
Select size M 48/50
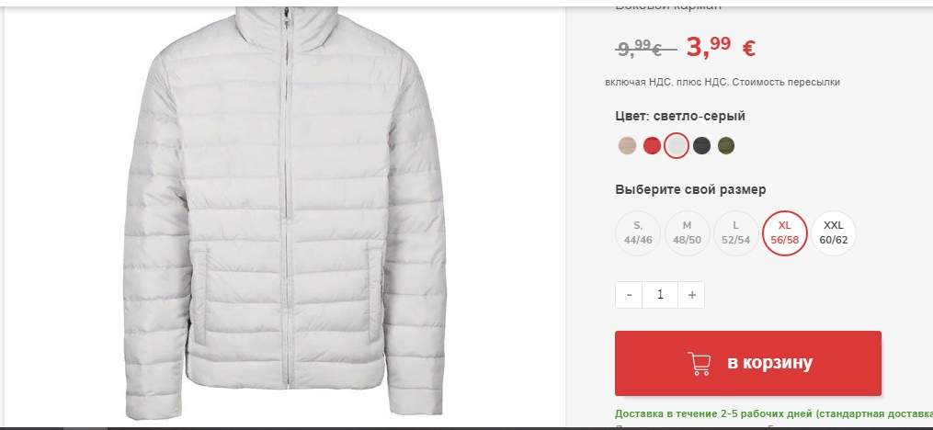click(688, 233)
